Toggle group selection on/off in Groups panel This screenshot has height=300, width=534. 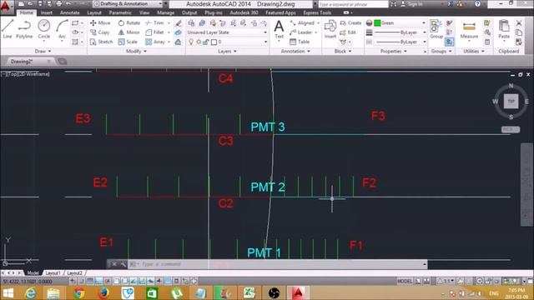click(x=449, y=42)
